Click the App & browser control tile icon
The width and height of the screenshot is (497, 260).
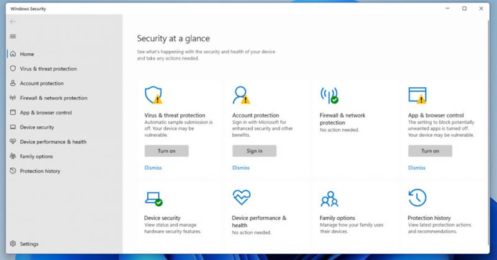pos(417,95)
